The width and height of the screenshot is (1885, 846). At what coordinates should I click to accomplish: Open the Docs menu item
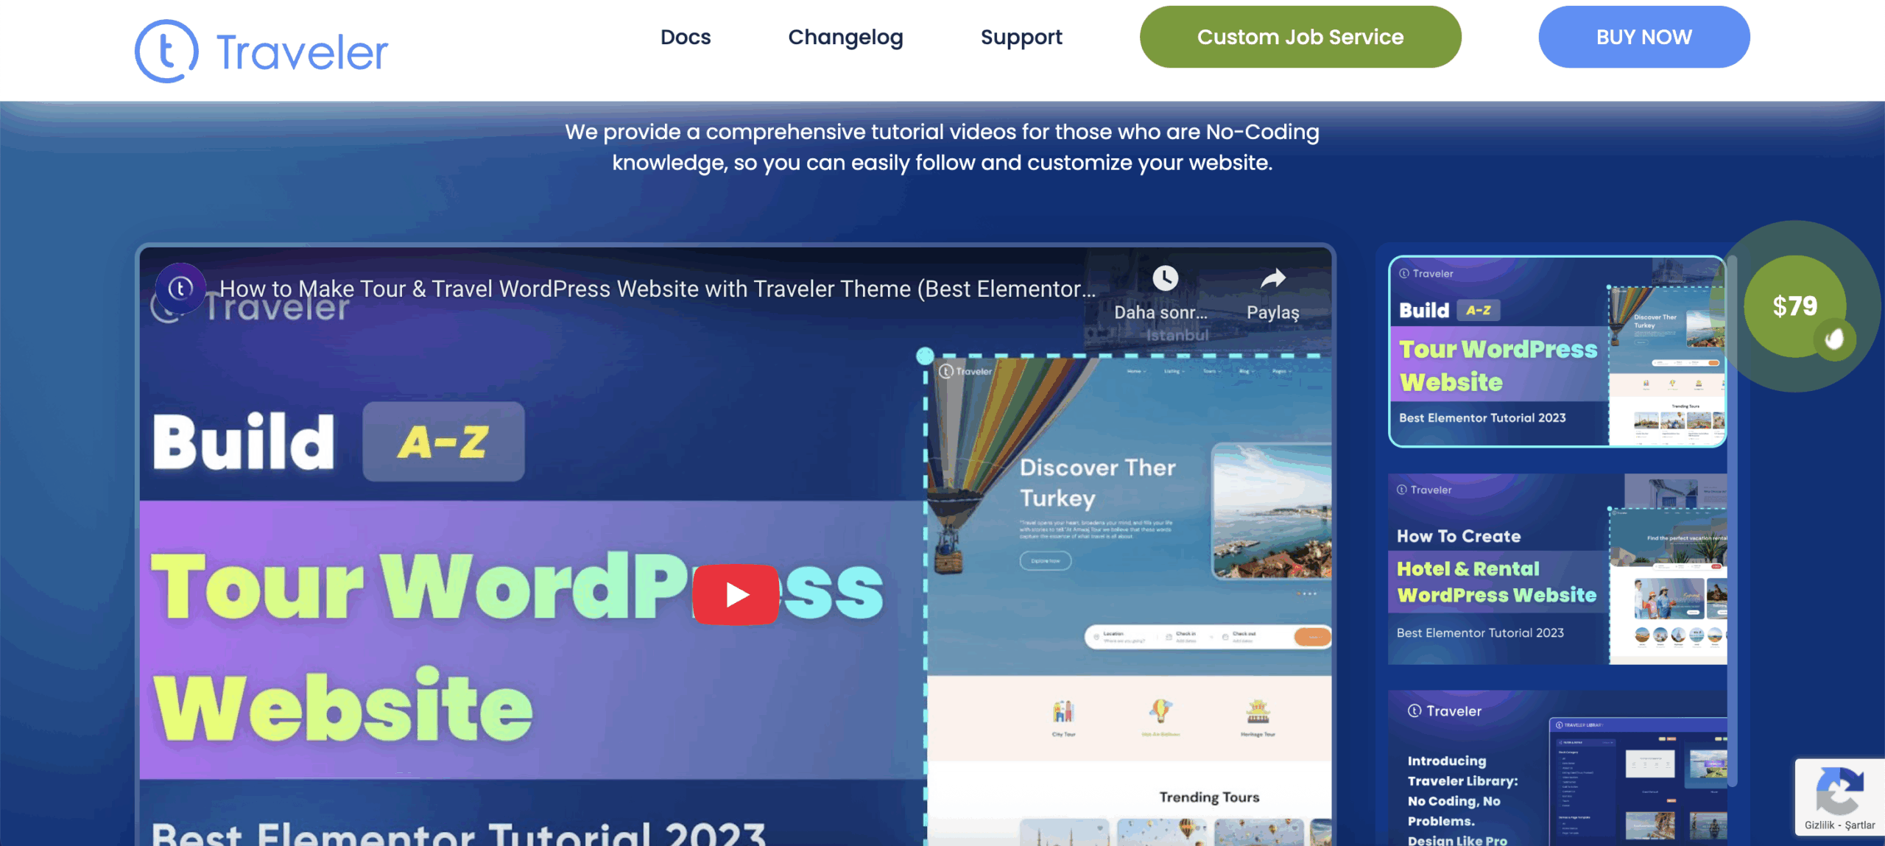[686, 37]
